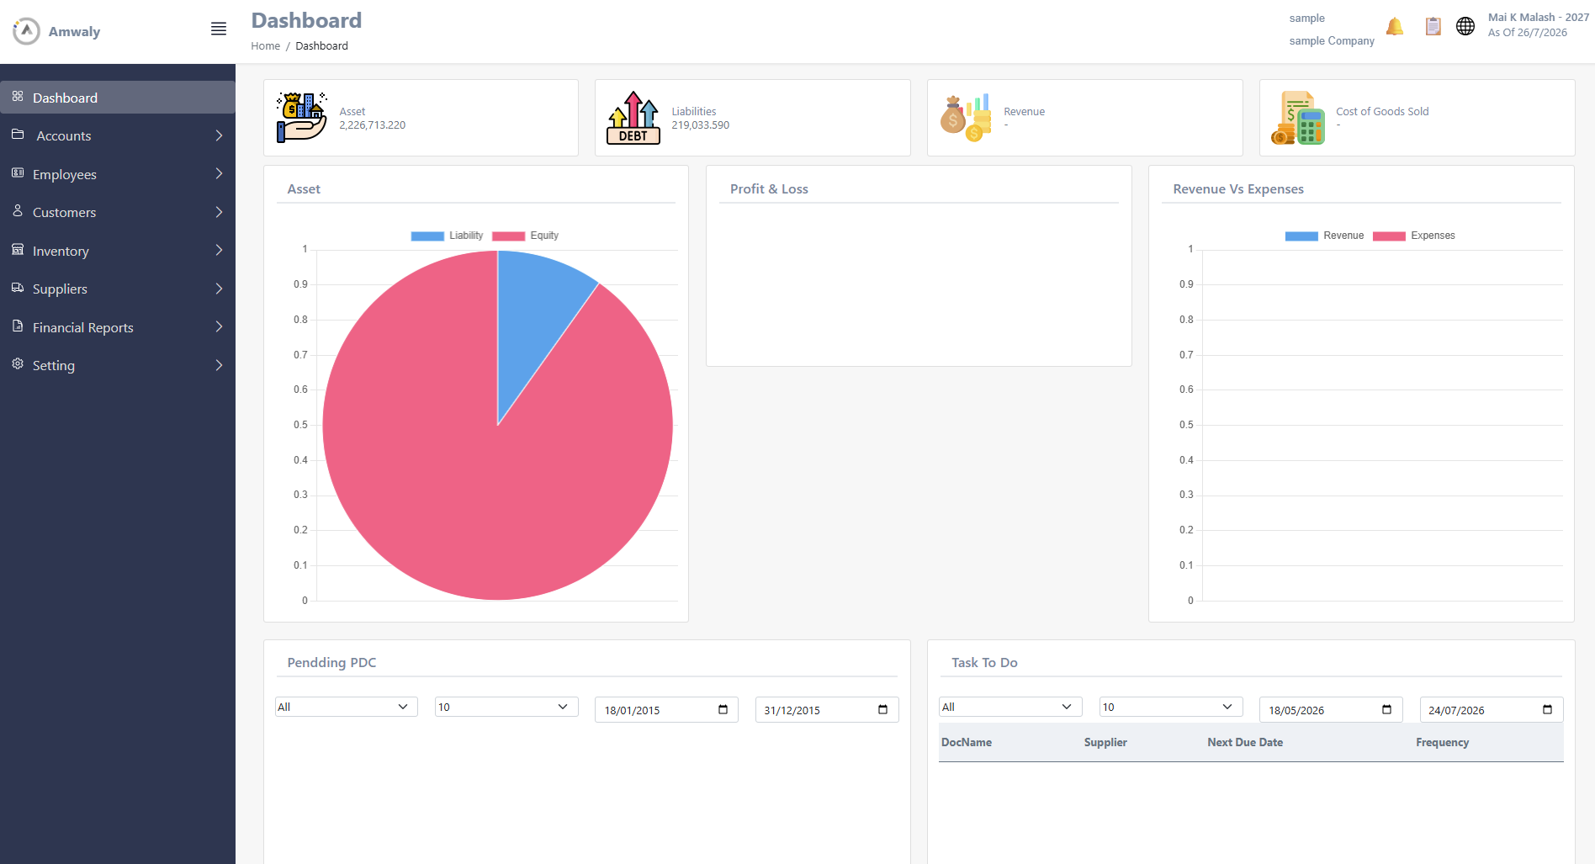The height and width of the screenshot is (864, 1595).
Task: Expand the Accounts sidebar menu
Action: point(118,135)
